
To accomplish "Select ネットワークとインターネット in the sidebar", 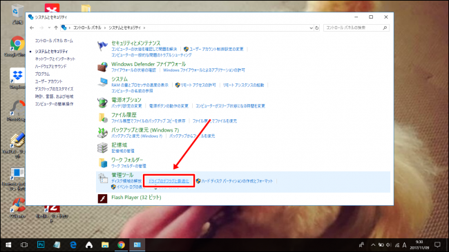I will (55, 59).
